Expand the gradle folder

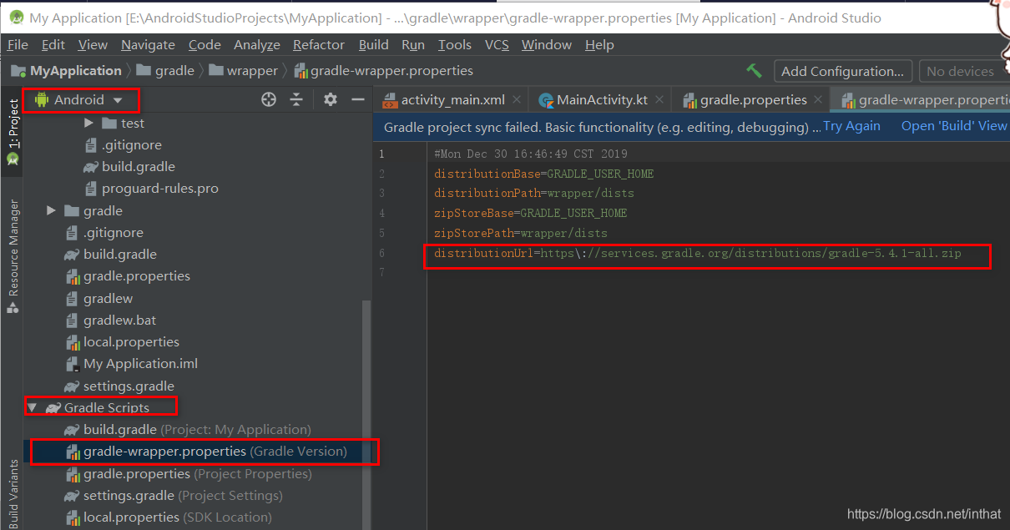pyautogui.click(x=52, y=210)
